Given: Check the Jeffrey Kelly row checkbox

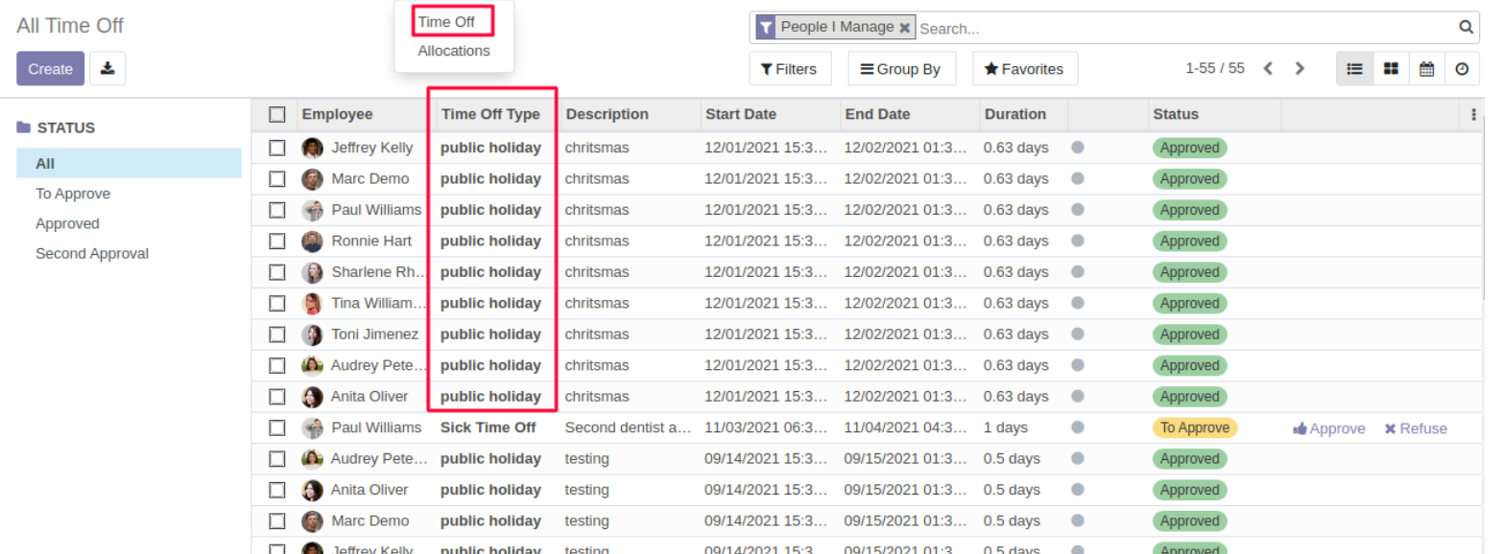Looking at the screenshot, I should [x=277, y=148].
